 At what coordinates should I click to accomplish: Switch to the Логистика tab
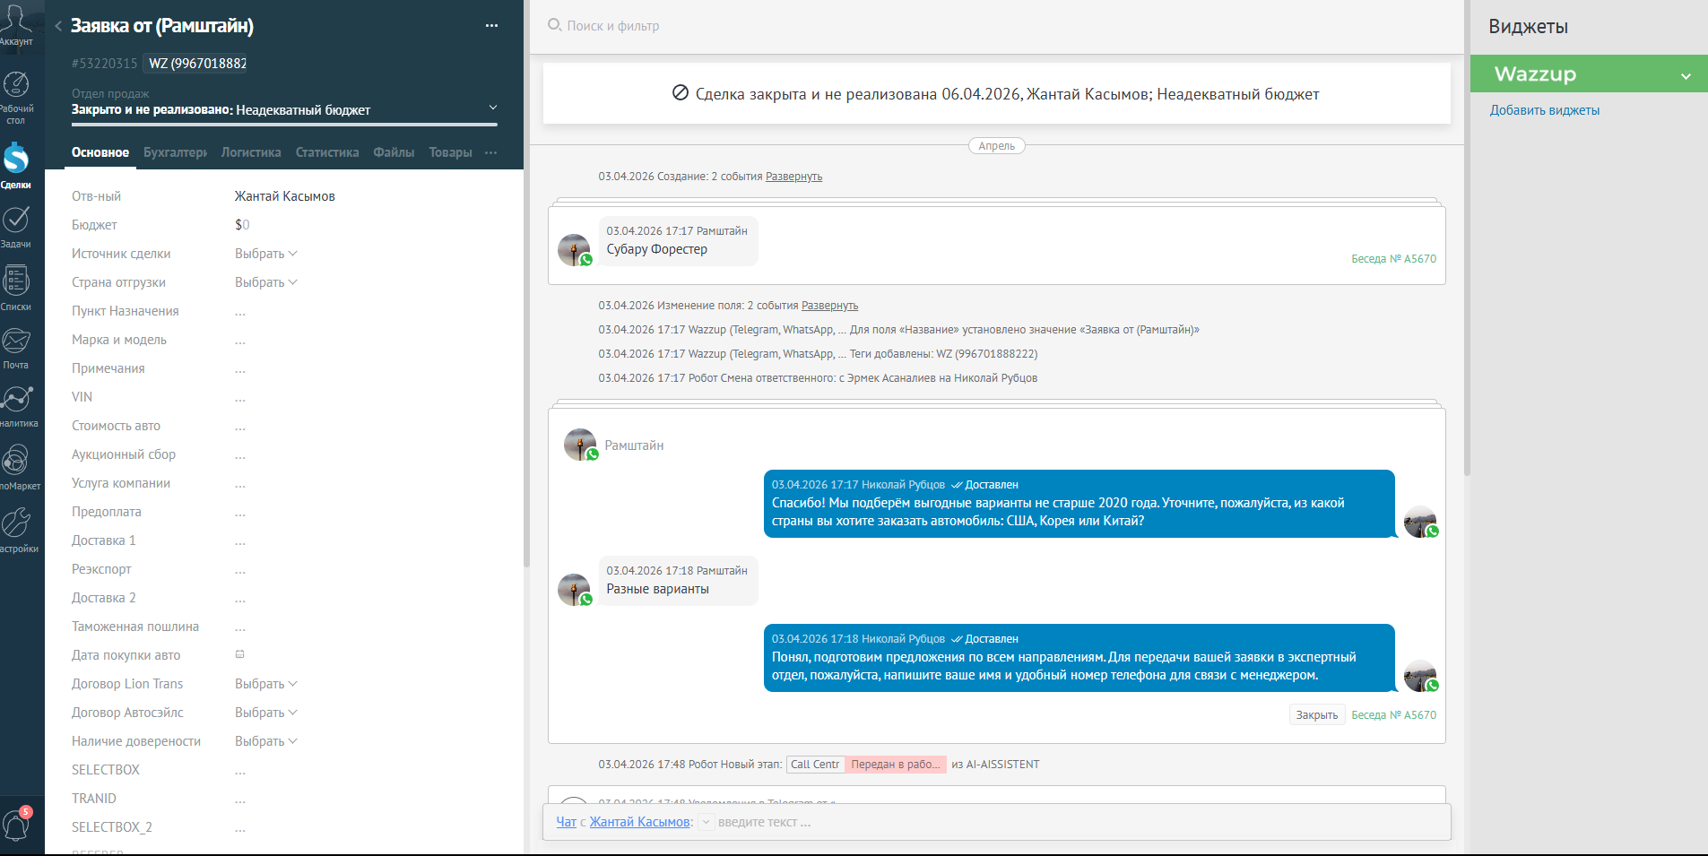coord(251,152)
